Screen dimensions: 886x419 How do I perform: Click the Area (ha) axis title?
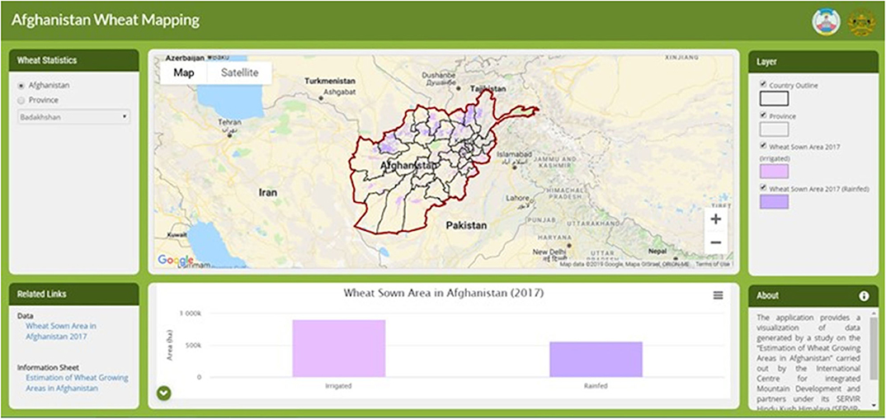tap(171, 346)
